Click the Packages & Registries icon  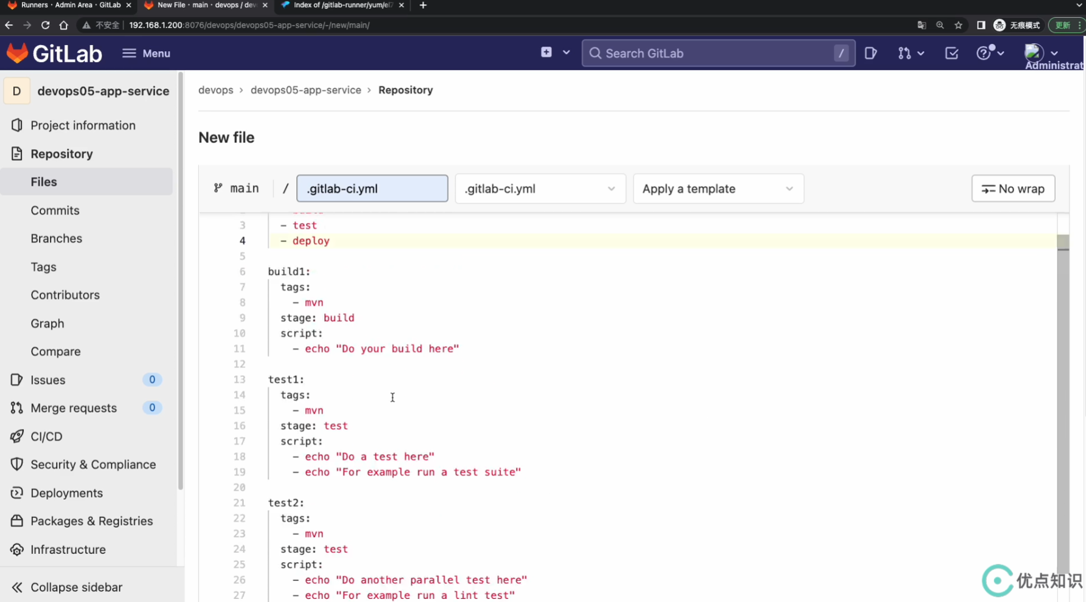17,521
